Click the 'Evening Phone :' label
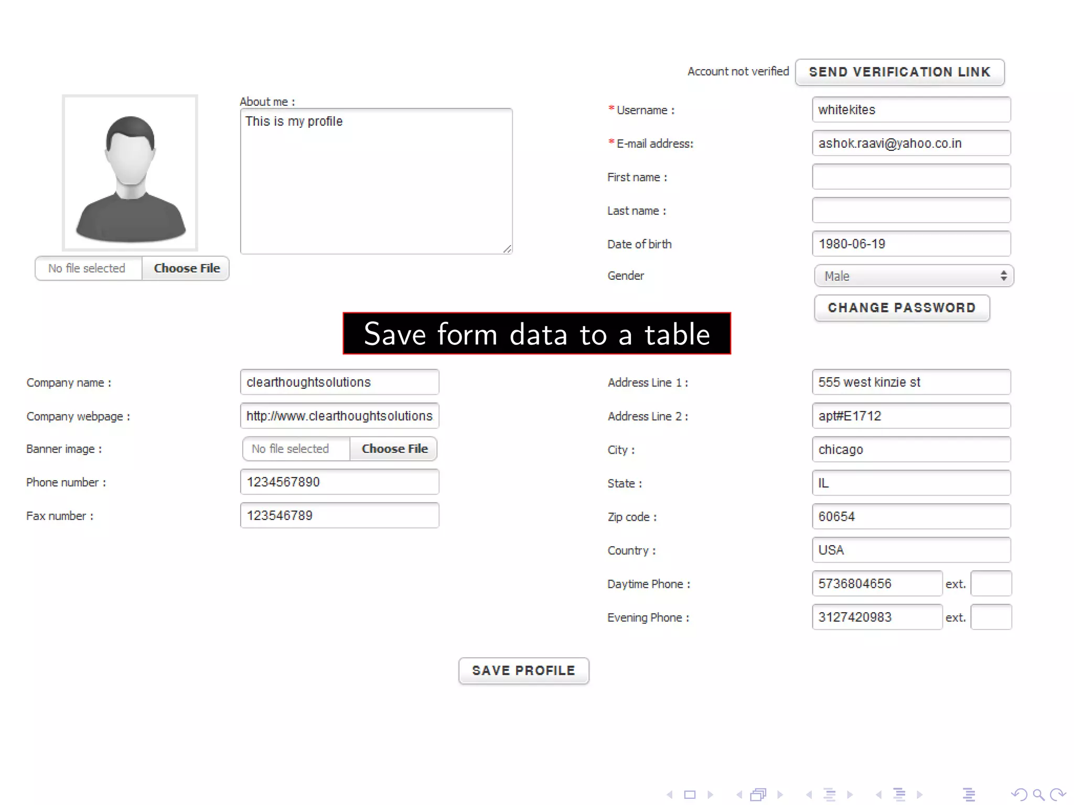Screen dimensions: 1074x805 coord(648,617)
